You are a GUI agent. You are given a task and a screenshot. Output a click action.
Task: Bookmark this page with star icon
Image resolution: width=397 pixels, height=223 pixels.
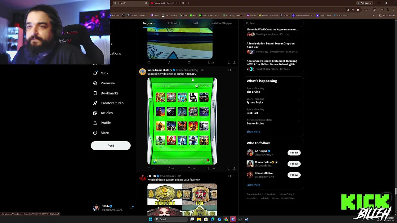click(x=358, y=10)
